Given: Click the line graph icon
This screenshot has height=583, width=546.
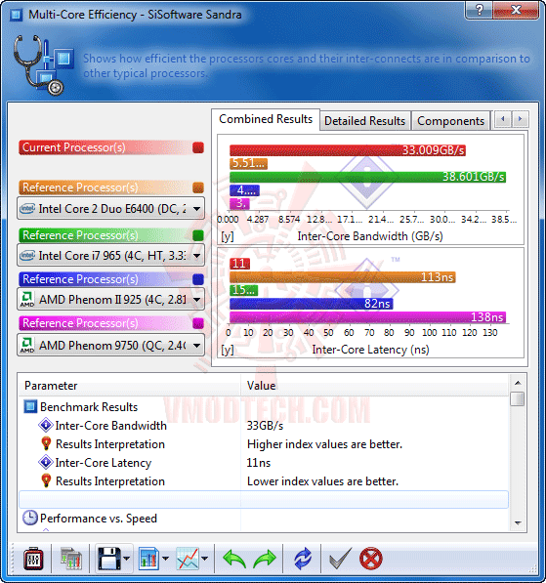Looking at the screenshot, I should pyautogui.click(x=188, y=559).
